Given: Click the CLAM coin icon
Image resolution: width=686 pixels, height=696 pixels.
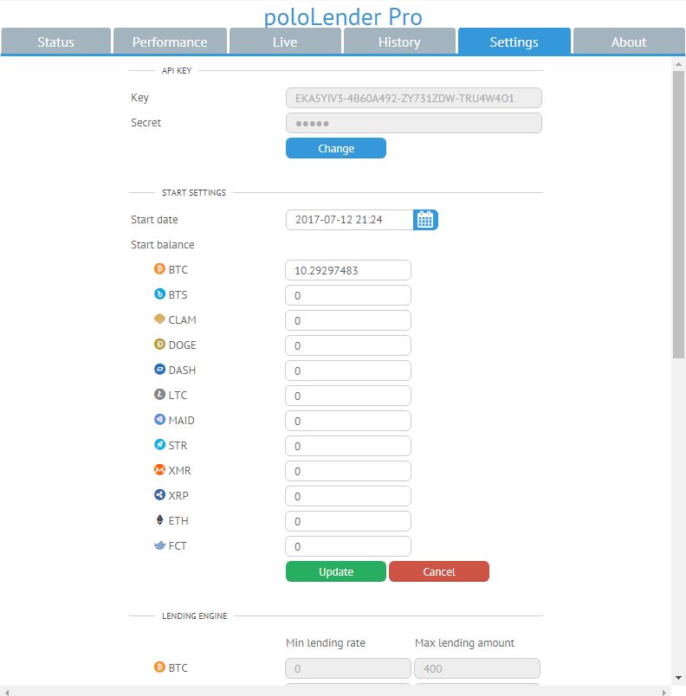Looking at the screenshot, I should [x=159, y=319].
